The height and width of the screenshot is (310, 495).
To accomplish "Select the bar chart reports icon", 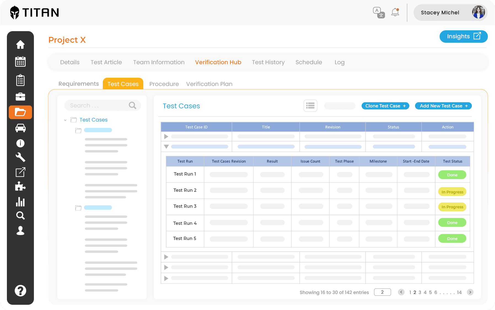I will 20,202.
